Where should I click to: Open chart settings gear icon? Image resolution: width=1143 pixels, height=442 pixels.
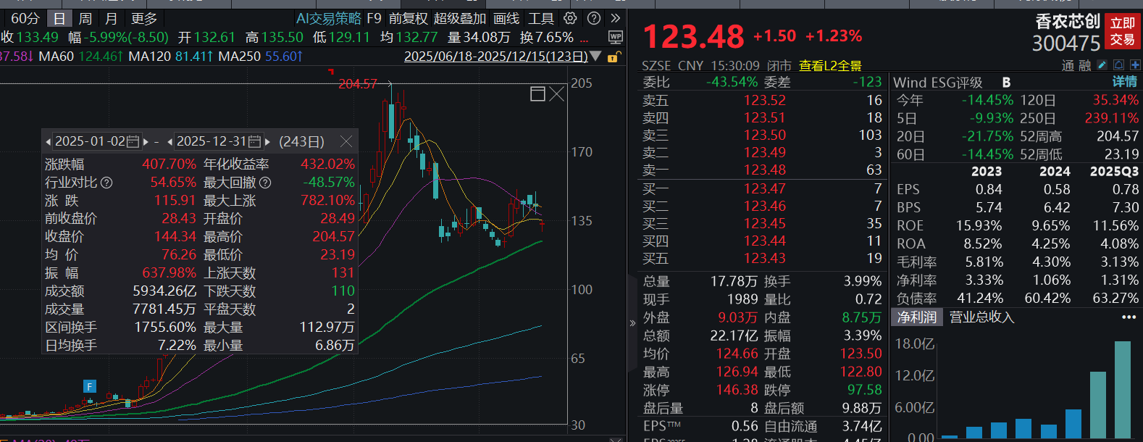[570, 18]
